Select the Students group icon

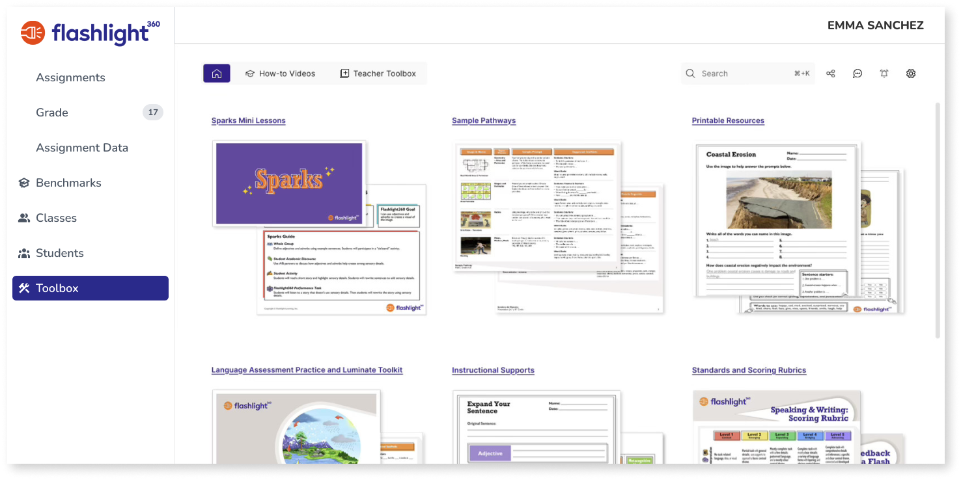click(24, 253)
